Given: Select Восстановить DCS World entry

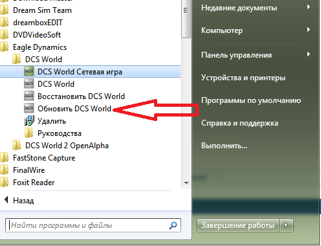Looking at the screenshot, I should [x=81, y=96].
